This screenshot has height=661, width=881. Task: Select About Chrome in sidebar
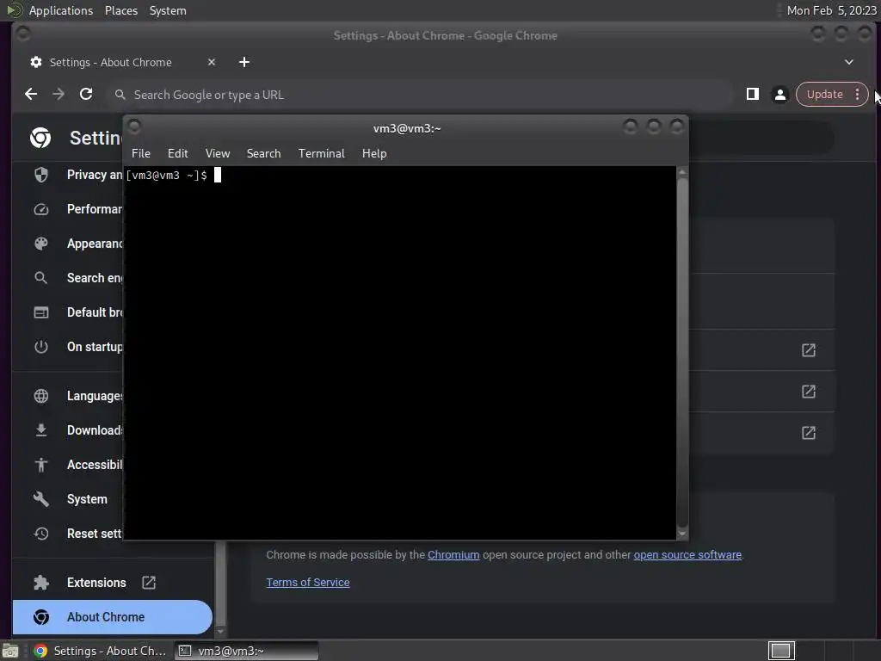(x=113, y=617)
